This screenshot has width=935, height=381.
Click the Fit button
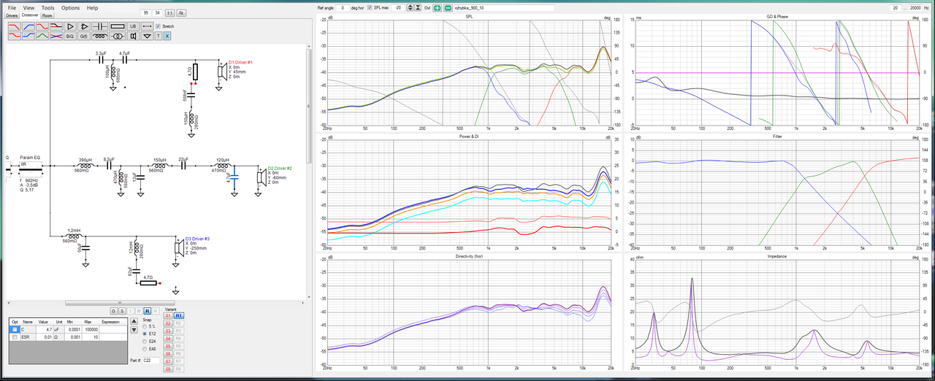point(181,13)
